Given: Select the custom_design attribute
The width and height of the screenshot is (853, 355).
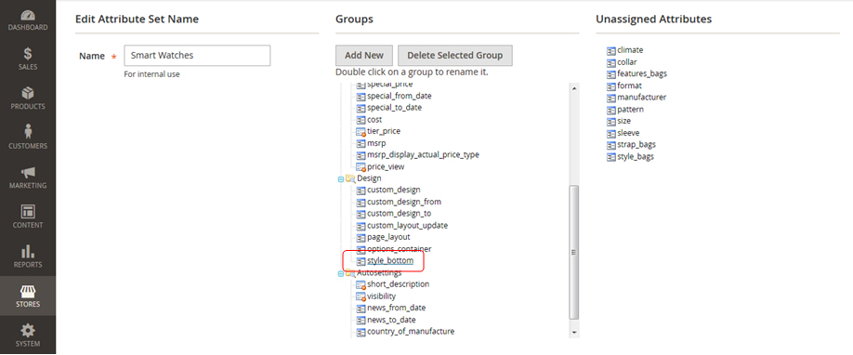Looking at the screenshot, I should click(393, 190).
